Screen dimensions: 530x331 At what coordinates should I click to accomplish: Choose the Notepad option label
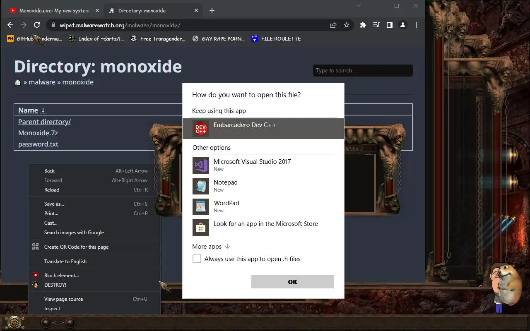coord(226,182)
